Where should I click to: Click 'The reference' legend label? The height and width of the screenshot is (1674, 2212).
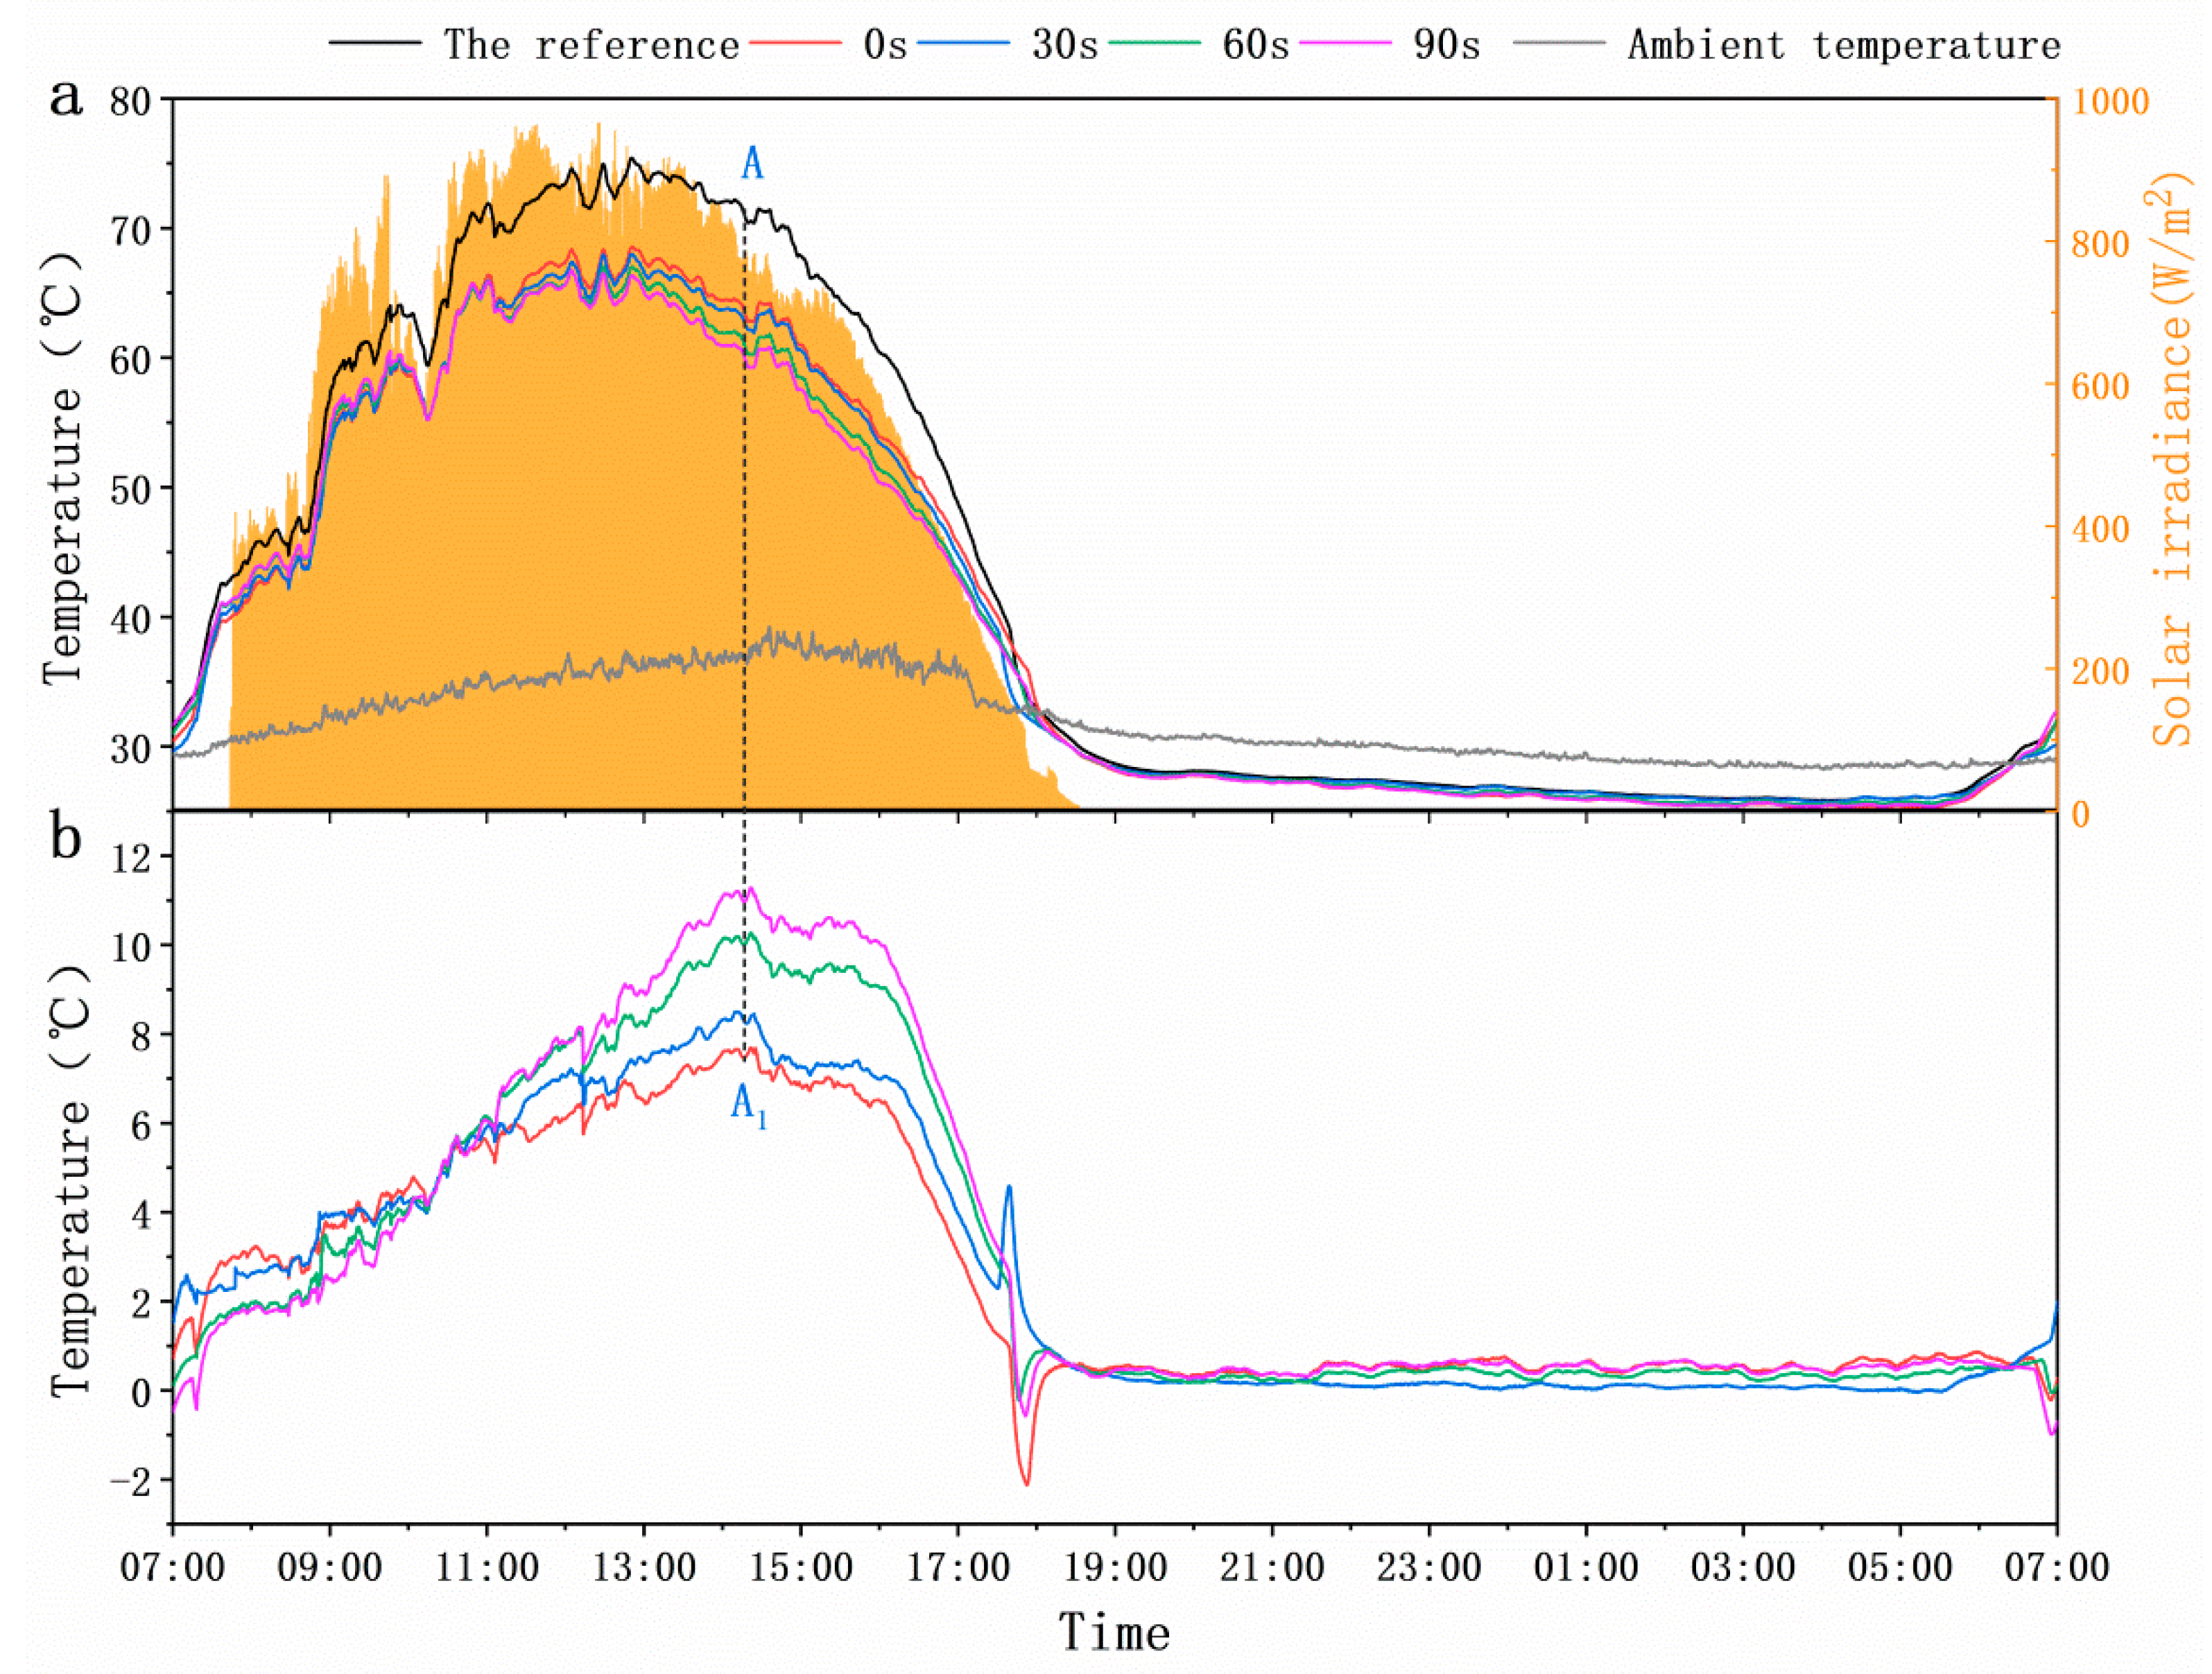[591, 45]
